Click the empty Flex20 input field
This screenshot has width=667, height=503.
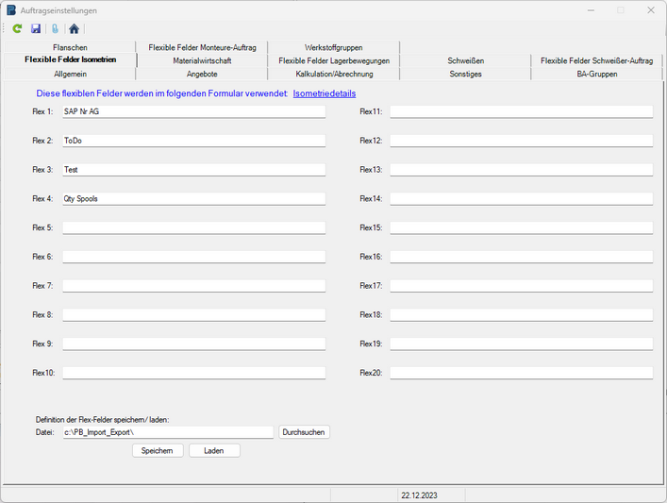tap(521, 373)
